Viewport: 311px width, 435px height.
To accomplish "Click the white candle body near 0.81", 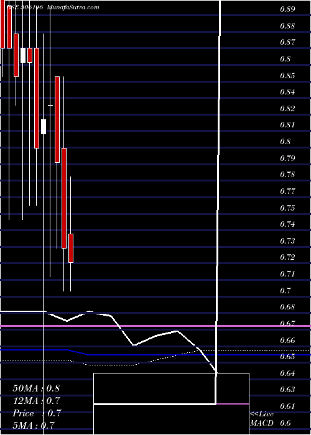I will pyautogui.click(x=44, y=127).
